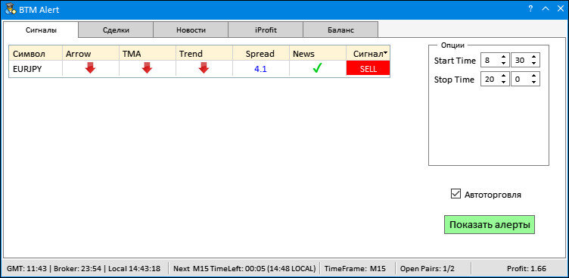This screenshot has height=278, width=569.
Task: Decrease Start Time minutes with down arrow
Action: [533, 64]
